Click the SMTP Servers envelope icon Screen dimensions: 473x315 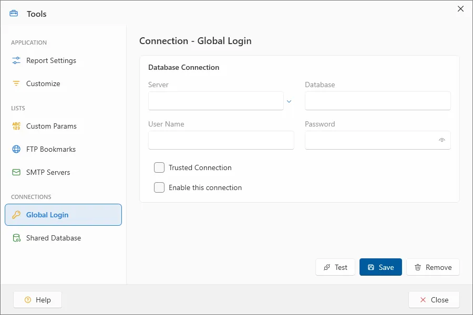(16, 172)
